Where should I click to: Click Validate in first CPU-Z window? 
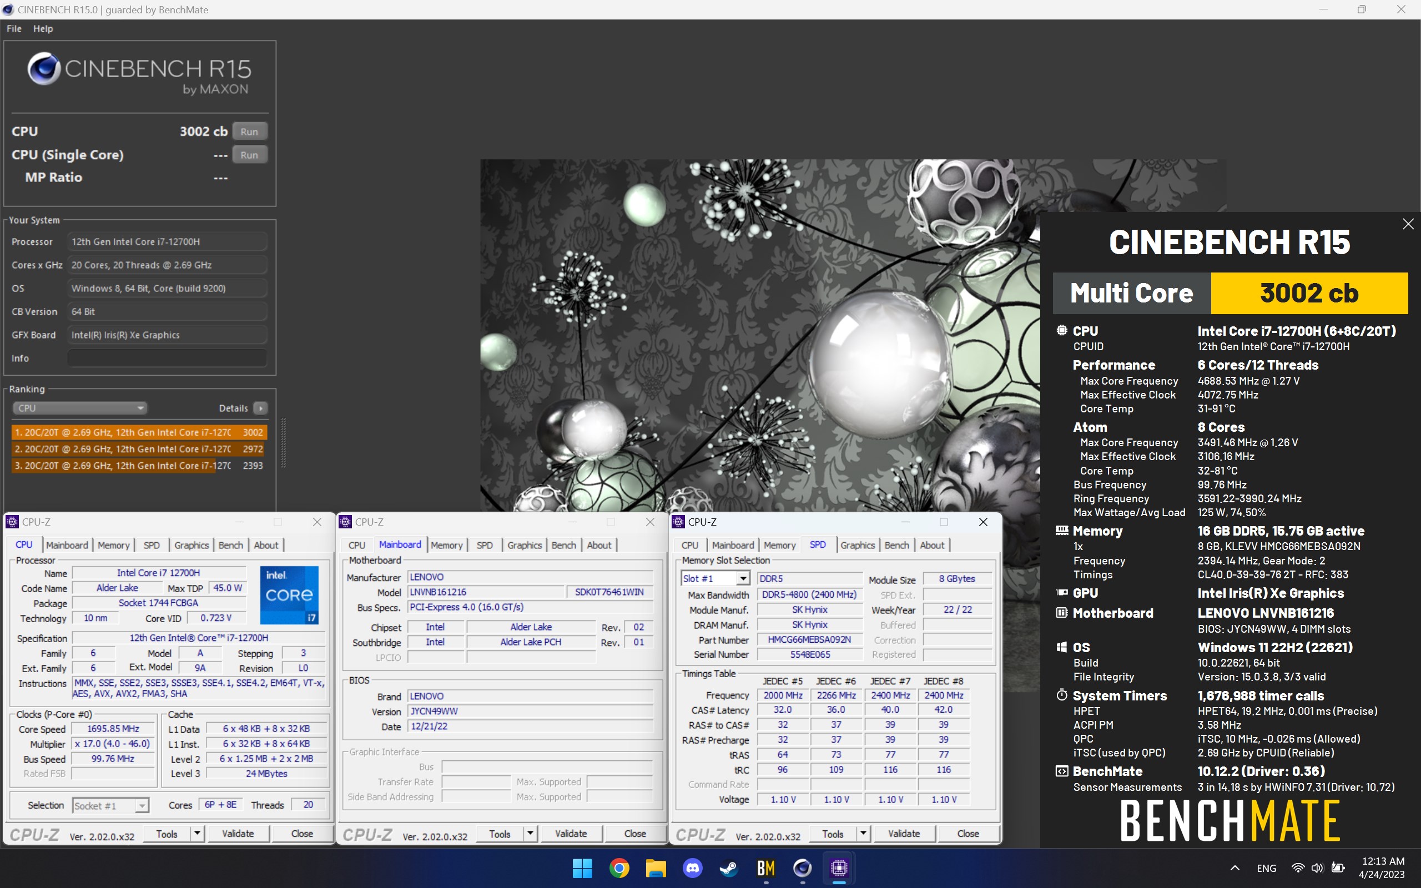pyautogui.click(x=238, y=834)
